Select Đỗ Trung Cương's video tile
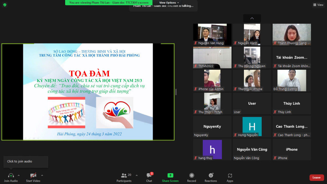The image size is (327, 184). point(291,80)
